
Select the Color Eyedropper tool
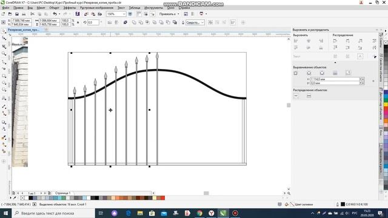[x=4, y=137]
